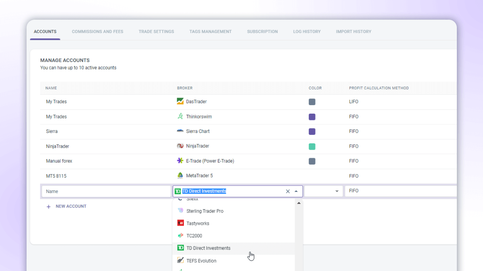Go to the Import History tab
Image resolution: width=483 pixels, height=271 pixels.
[x=353, y=32]
